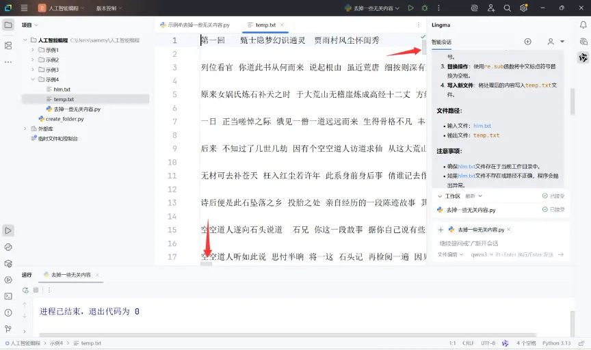
Task: Expand the 外部库 node
Action: 25,129
